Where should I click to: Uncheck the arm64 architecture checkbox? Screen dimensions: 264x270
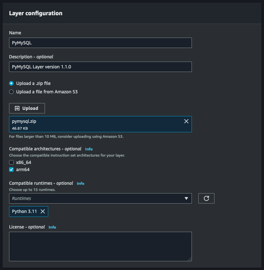[11, 170]
